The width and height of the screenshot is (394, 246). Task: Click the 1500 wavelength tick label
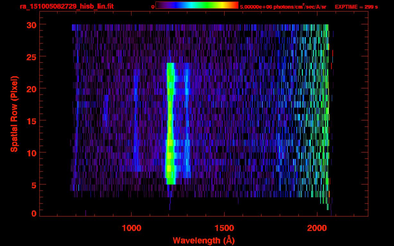[224, 228]
